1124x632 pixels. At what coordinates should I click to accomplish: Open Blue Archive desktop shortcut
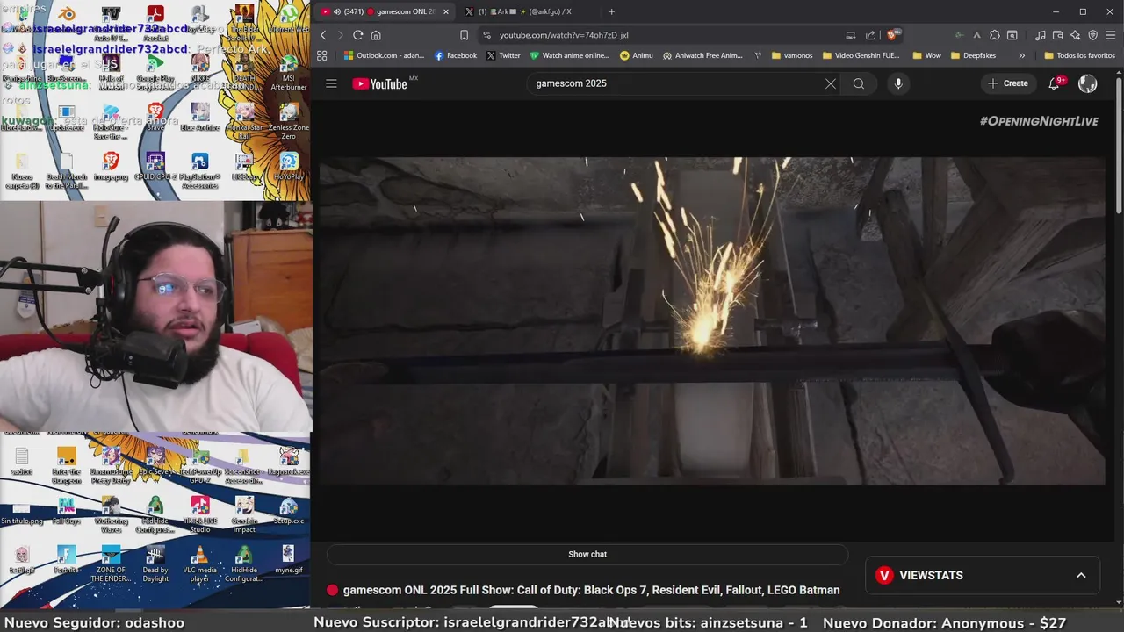[199, 117]
